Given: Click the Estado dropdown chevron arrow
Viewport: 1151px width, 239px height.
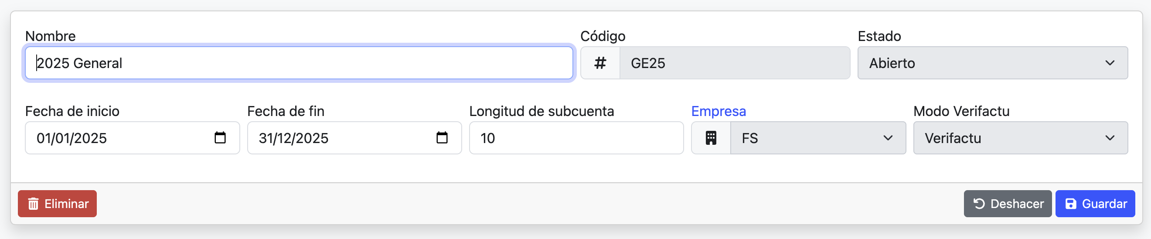Looking at the screenshot, I should pyautogui.click(x=1110, y=63).
